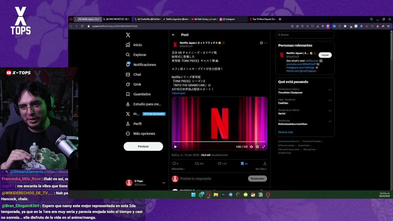Open the Netflix Japan profile avatar on post

[175, 45]
